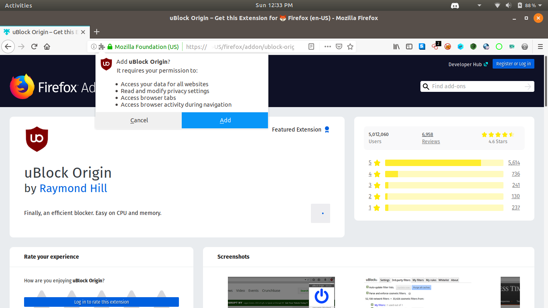
Task: Open the Firefox hamburger menu
Action: click(540, 47)
